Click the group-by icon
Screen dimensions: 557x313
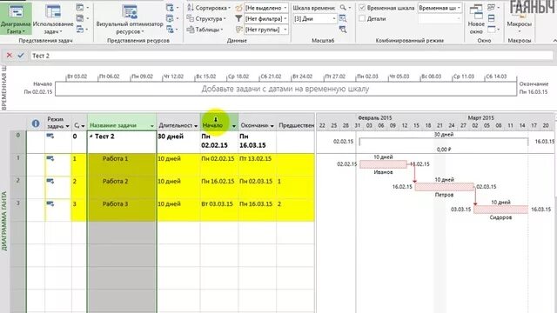pyautogui.click(x=238, y=30)
